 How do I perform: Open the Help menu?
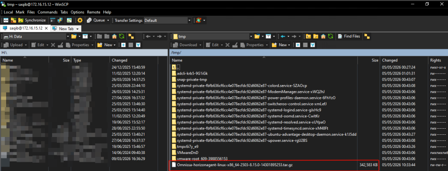pos(107,12)
